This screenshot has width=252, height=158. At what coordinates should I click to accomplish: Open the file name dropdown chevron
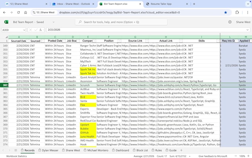point(53,22)
